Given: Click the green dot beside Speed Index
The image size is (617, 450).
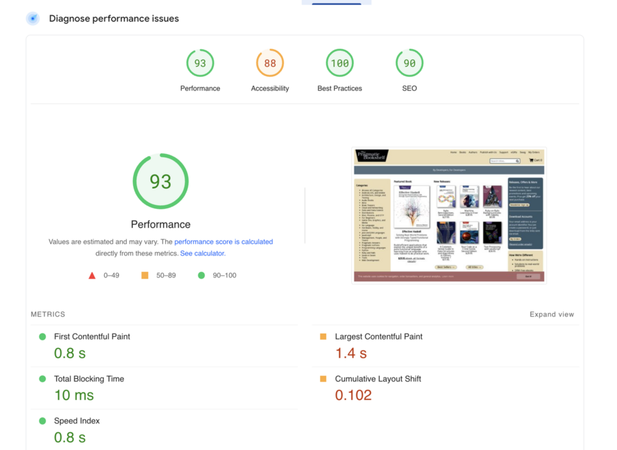Looking at the screenshot, I should [42, 421].
